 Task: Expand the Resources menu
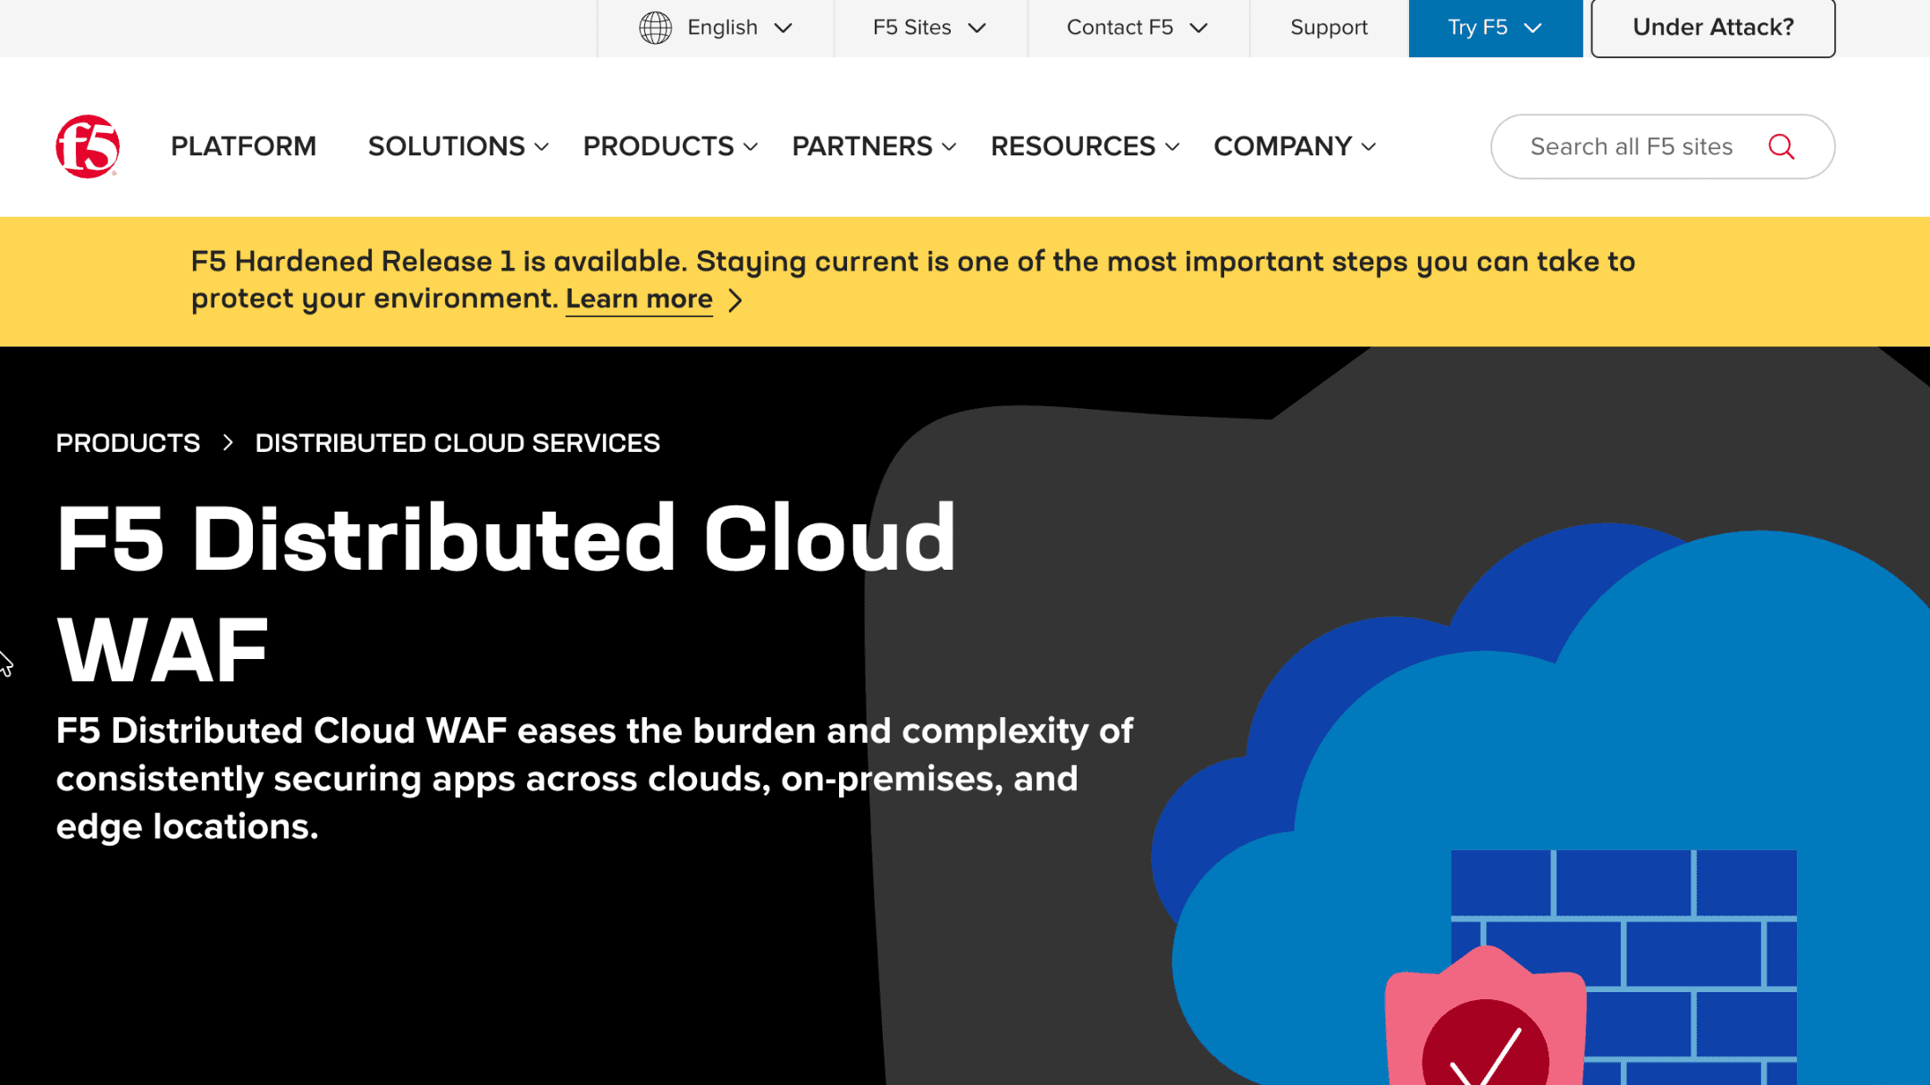click(x=1085, y=146)
